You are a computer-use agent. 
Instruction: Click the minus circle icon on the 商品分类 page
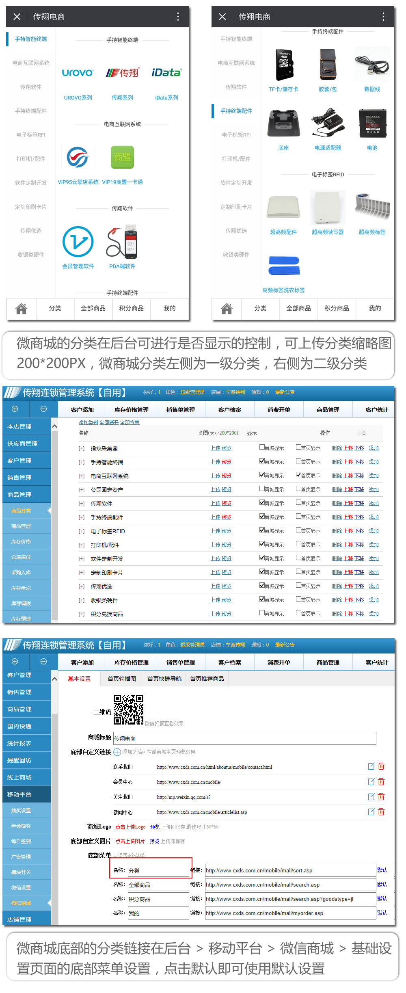pyautogui.click(x=43, y=409)
